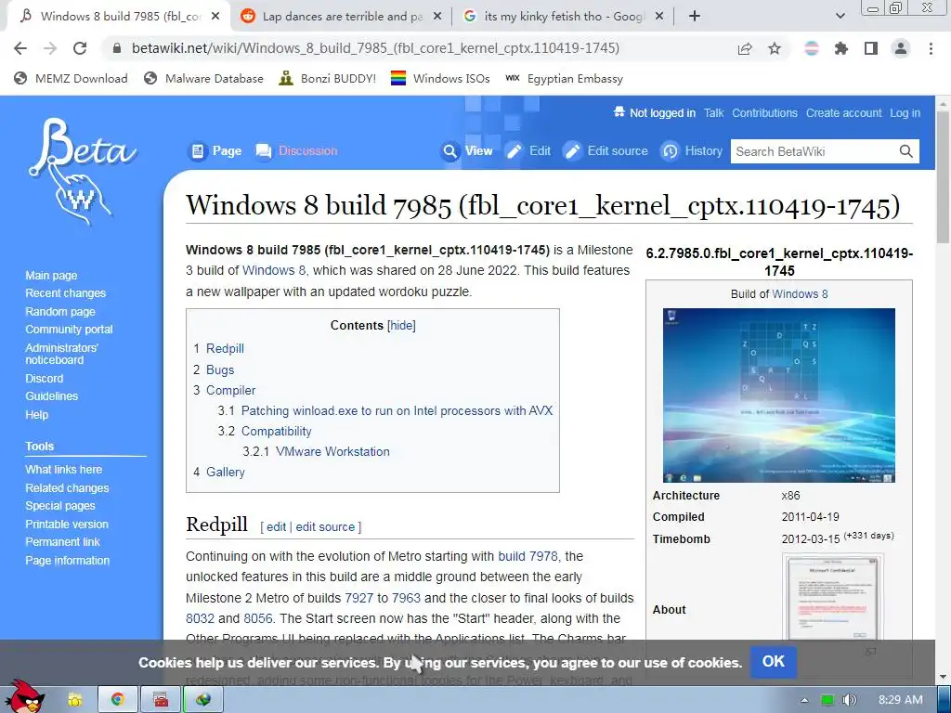This screenshot has width=951, height=713.
Task: Open the About dialog thumbnail in infobox
Action: [833, 598]
